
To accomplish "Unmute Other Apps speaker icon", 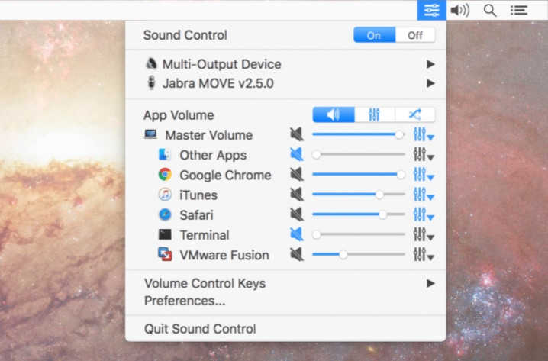I will (296, 155).
